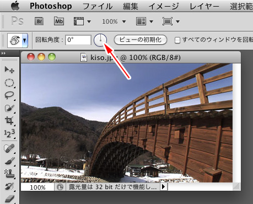
Task: Open the Apple menu
Action: tap(15, 6)
